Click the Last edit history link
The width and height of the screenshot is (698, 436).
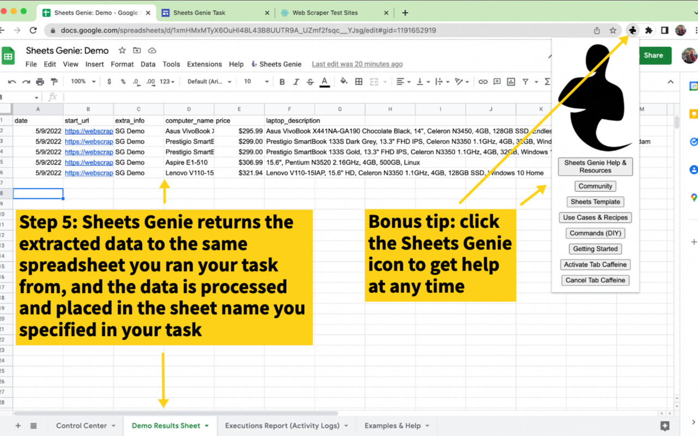pyautogui.click(x=357, y=64)
